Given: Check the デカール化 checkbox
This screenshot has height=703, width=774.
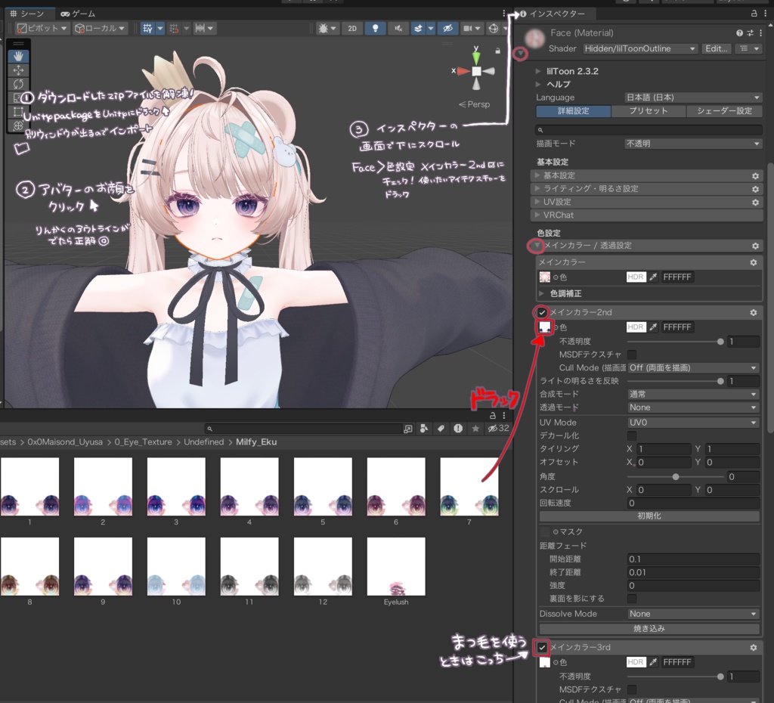Looking at the screenshot, I should (632, 435).
